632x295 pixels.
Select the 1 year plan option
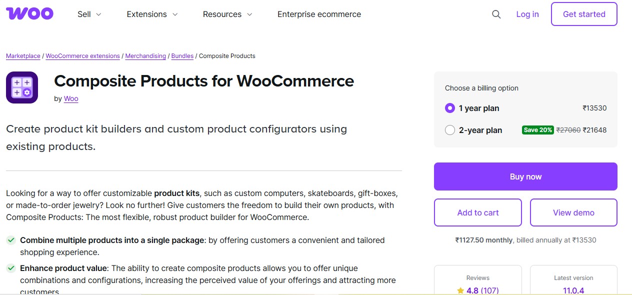(x=450, y=108)
